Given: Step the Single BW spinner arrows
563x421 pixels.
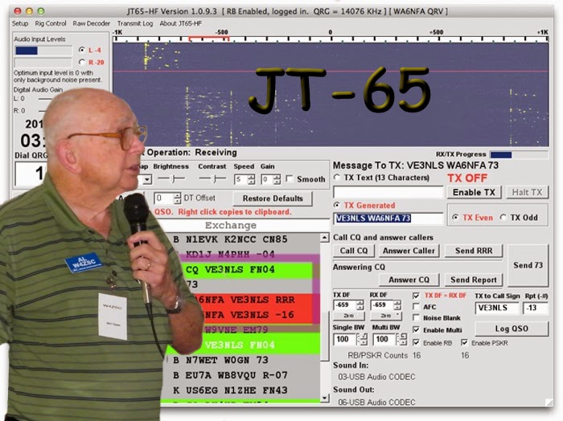Looking at the screenshot, I should [x=363, y=339].
